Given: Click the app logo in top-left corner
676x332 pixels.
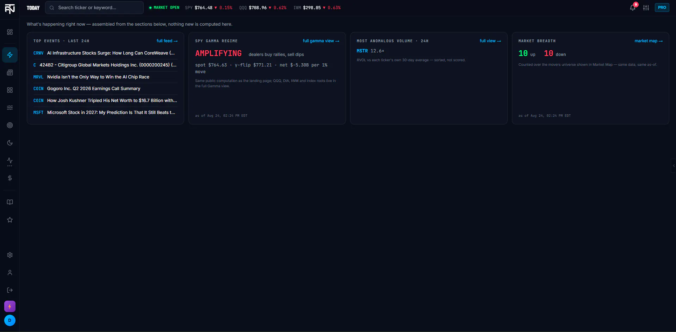Looking at the screenshot, I should tap(10, 8).
